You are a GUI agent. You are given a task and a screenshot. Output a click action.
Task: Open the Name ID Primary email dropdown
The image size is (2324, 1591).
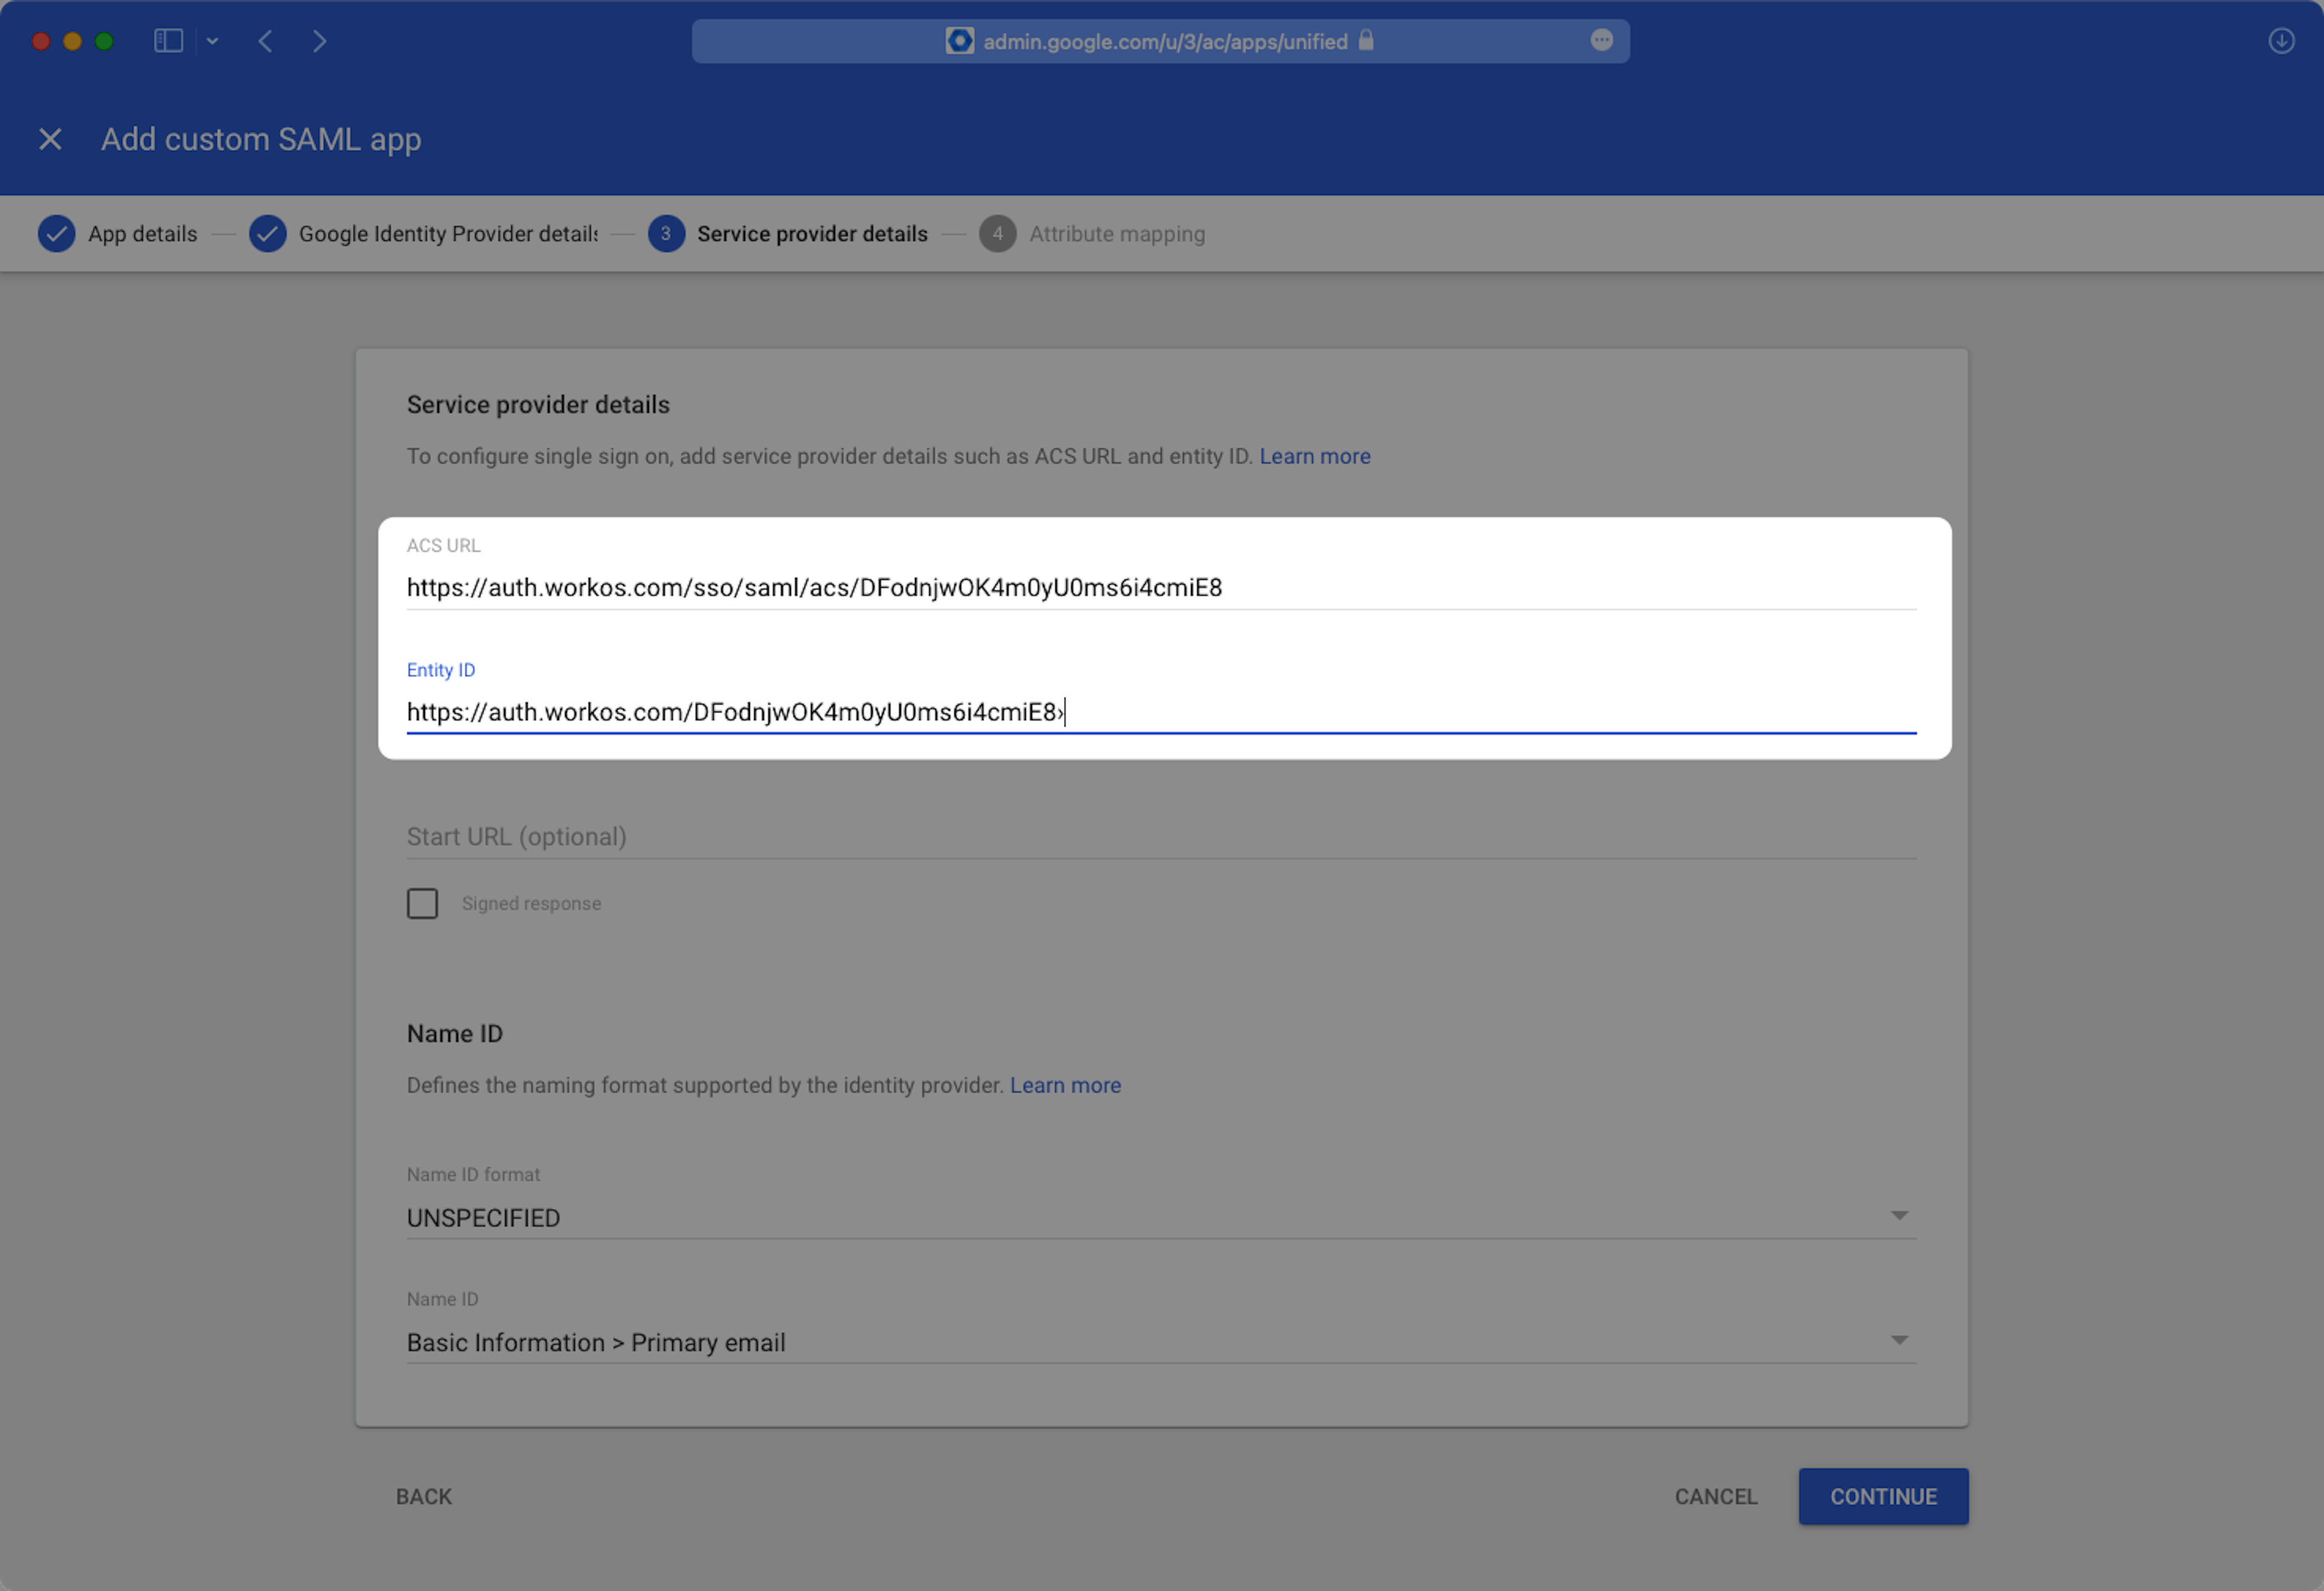1160,1342
